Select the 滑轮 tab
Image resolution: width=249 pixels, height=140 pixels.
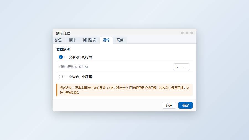pos(106,40)
